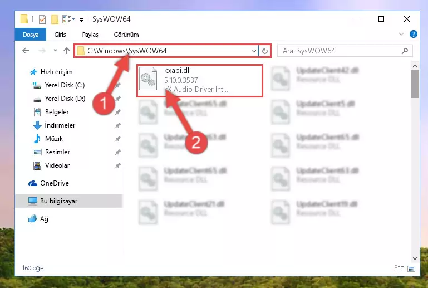The image size is (428, 288).
Task: Open the Customize Quick Access Toolbar dropdown
Action: tap(81, 19)
